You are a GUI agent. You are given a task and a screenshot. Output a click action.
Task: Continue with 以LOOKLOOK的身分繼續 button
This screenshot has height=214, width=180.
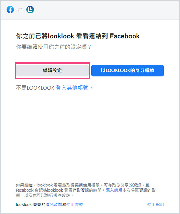(x=128, y=70)
